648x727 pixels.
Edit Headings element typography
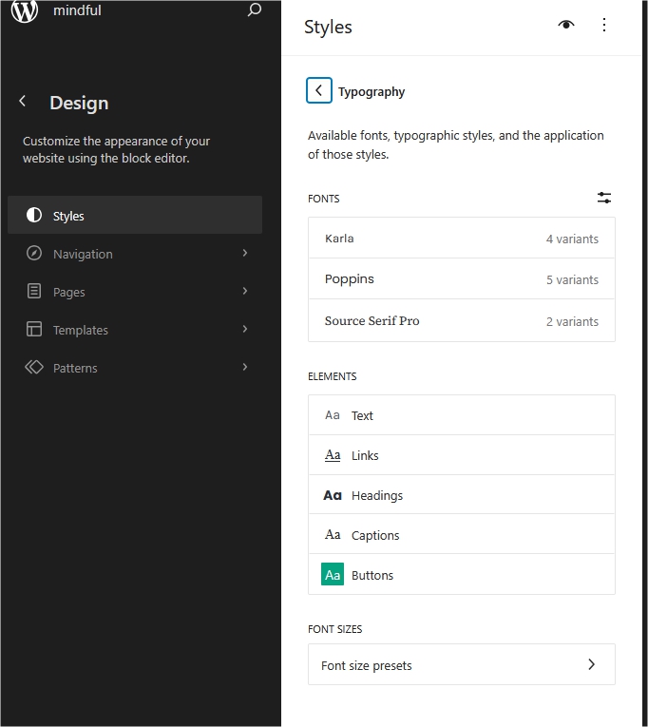[x=461, y=495]
